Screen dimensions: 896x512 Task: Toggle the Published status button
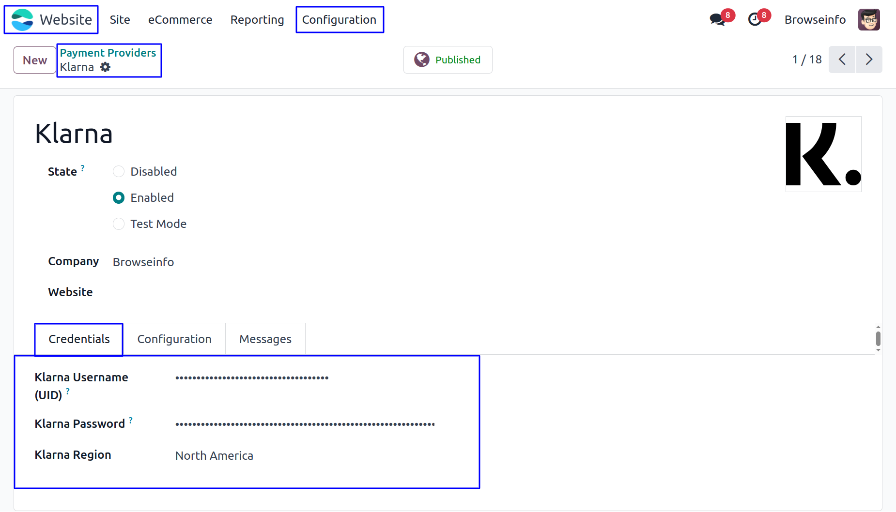click(448, 60)
